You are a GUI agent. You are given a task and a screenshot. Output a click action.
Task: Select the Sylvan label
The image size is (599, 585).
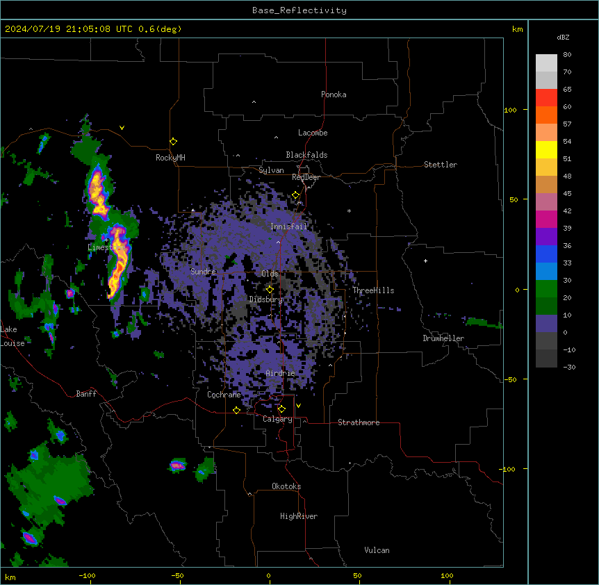click(271, 170)
